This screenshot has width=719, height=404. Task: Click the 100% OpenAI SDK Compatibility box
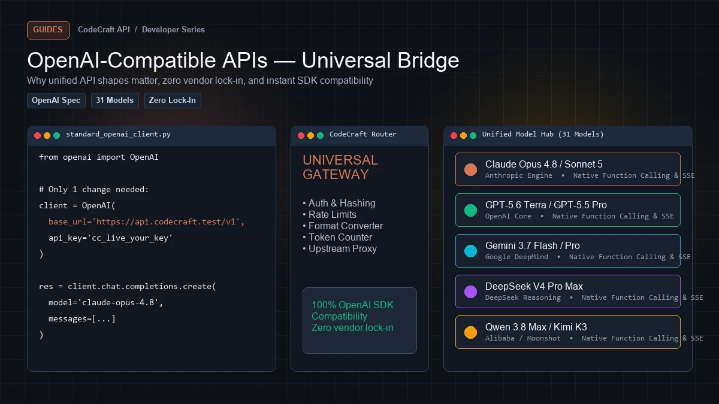[x=359, y=320]
